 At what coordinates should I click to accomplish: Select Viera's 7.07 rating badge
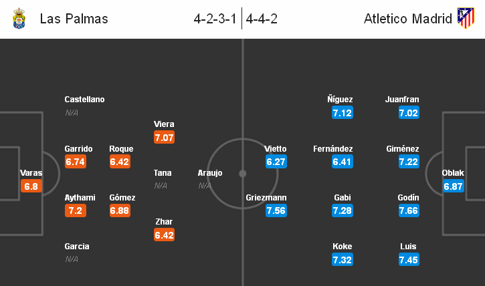(x=165, y=137)
